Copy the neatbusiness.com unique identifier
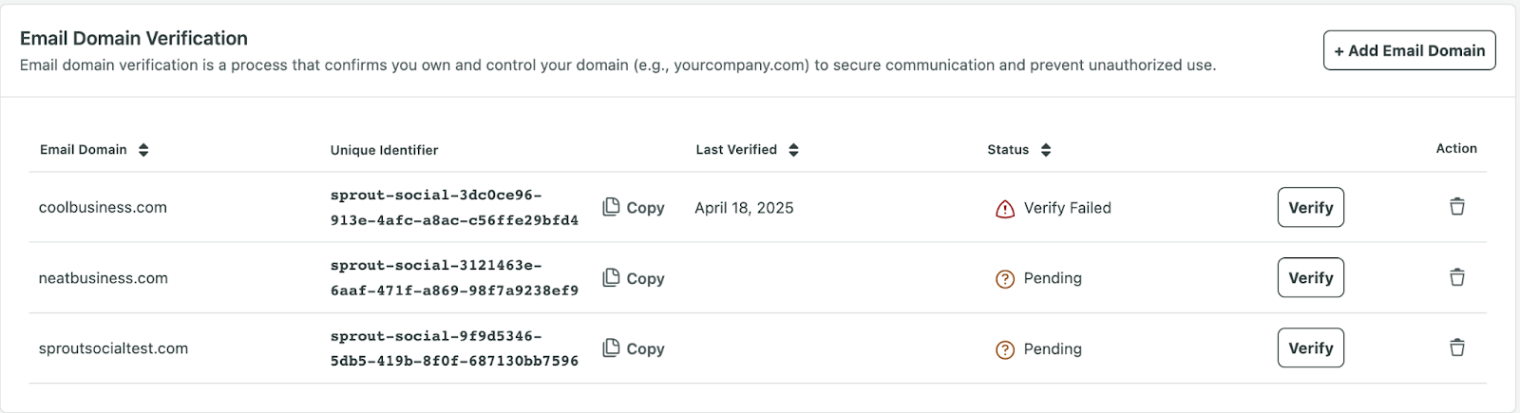1520x413 pixels. coord(634,277)
